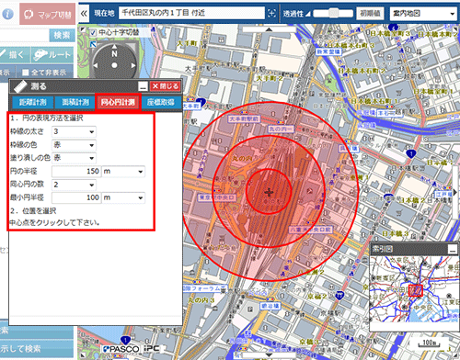Minimize the 測る measurement panel
Screen dimensions: 460x360
pyautogui.click(x=143, y=86)
